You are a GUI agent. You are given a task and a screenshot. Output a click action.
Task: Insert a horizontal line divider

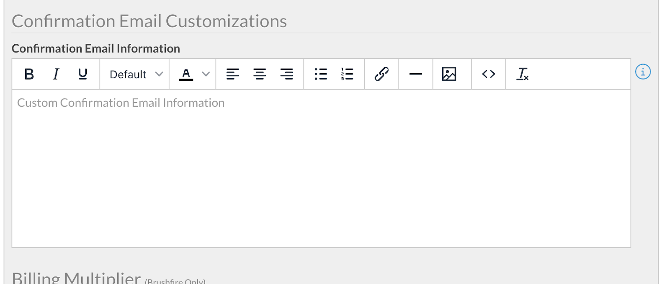pos(415,74)
